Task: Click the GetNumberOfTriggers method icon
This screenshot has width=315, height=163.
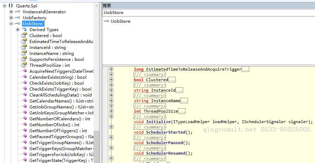Action: [25, 130]
